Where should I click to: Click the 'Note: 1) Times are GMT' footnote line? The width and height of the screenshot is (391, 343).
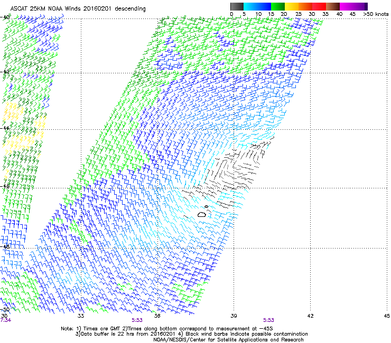point(167,329)
